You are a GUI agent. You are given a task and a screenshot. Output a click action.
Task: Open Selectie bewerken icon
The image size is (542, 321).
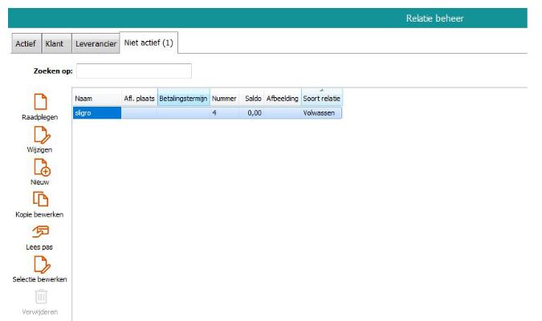tap(39, 264)
